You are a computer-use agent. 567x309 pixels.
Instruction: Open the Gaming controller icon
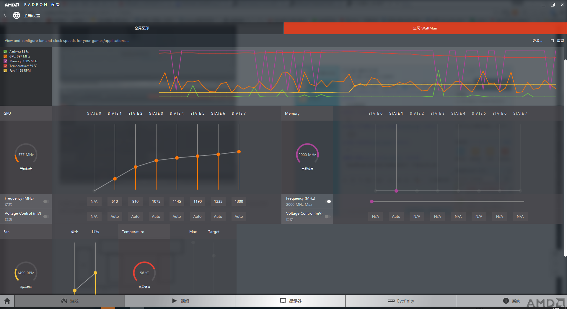point(64,301)
